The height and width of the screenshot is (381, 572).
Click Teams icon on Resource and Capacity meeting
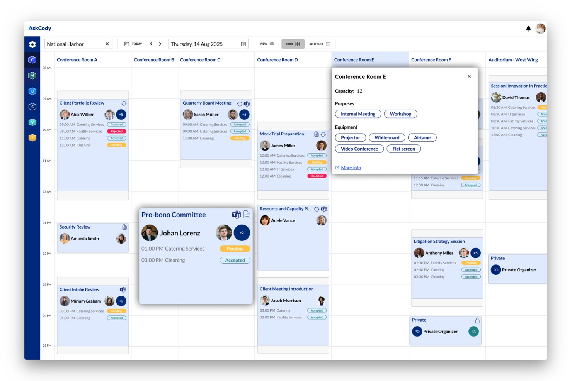click(324, 209)
